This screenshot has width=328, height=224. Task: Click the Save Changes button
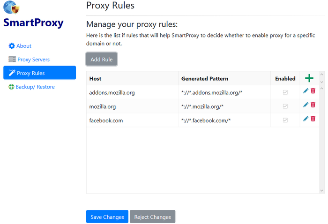[107, 217]
